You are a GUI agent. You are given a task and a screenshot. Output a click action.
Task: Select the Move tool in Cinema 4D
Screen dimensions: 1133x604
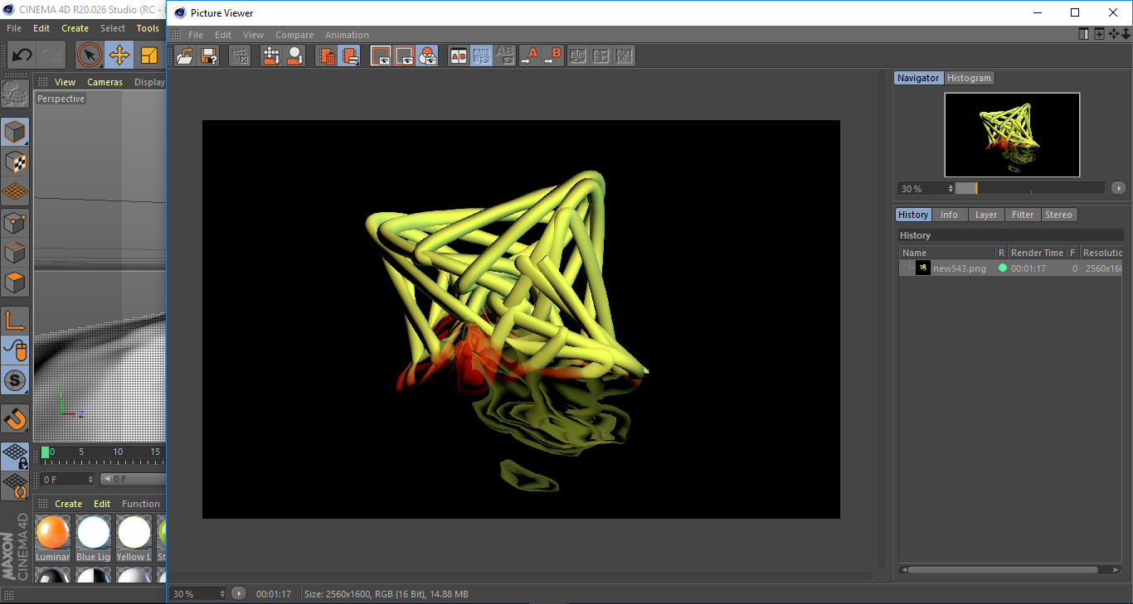pyautogui.click(x=119, y=56)
